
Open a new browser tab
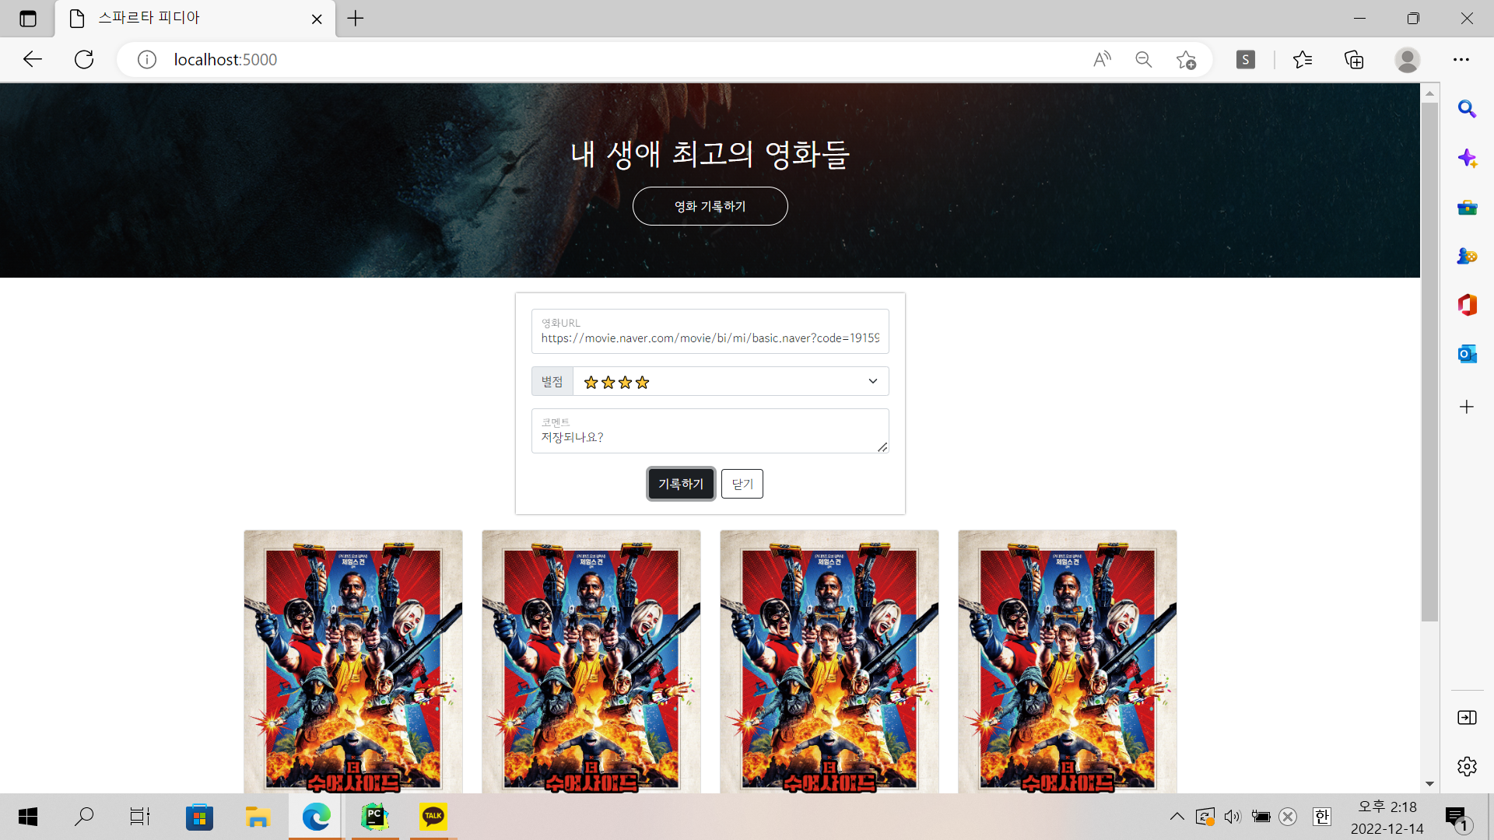point(356,19)
